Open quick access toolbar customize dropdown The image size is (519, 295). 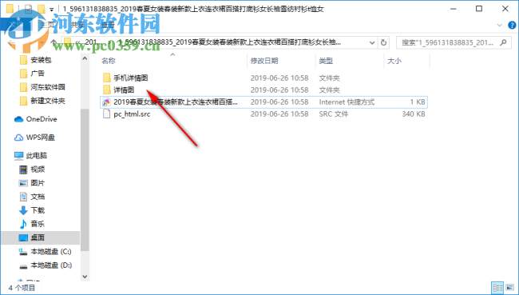(x=52, y=10)
